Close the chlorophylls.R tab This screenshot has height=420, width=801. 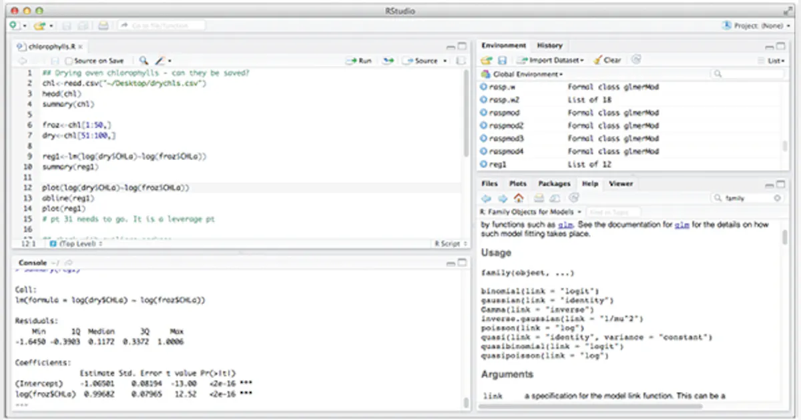tap(81, 47)
